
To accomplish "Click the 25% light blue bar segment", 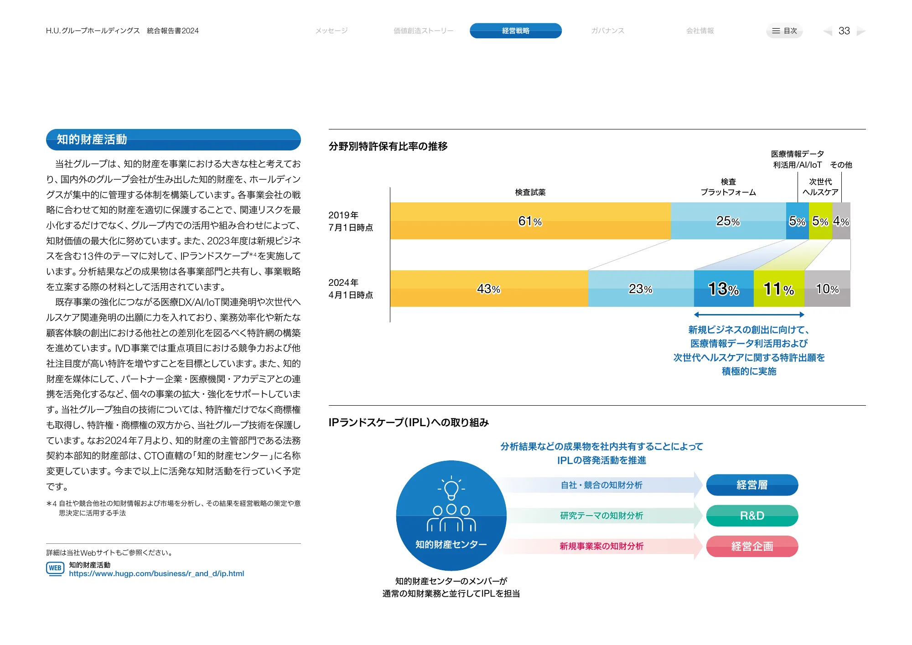I will pos(728,221).
